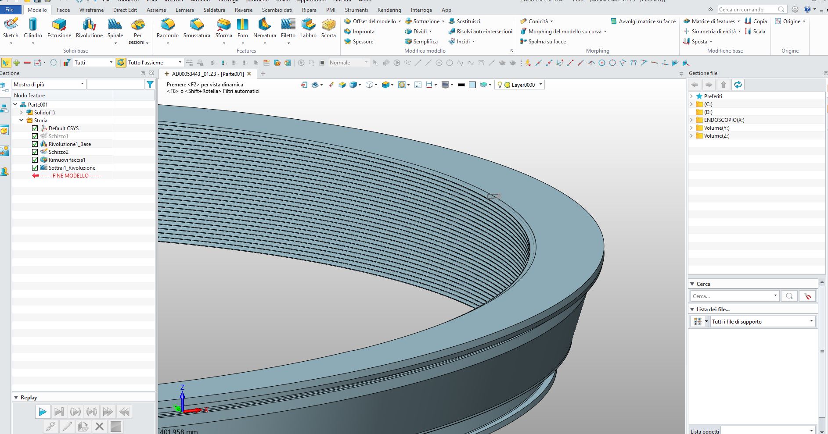Viewport: 828px width, 434px height.
Task: Click the Replay play button
Action: (x=43, y=412)
